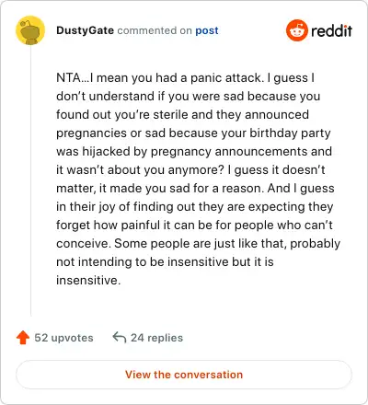Open View the conversation button

(x=184, y=375)
